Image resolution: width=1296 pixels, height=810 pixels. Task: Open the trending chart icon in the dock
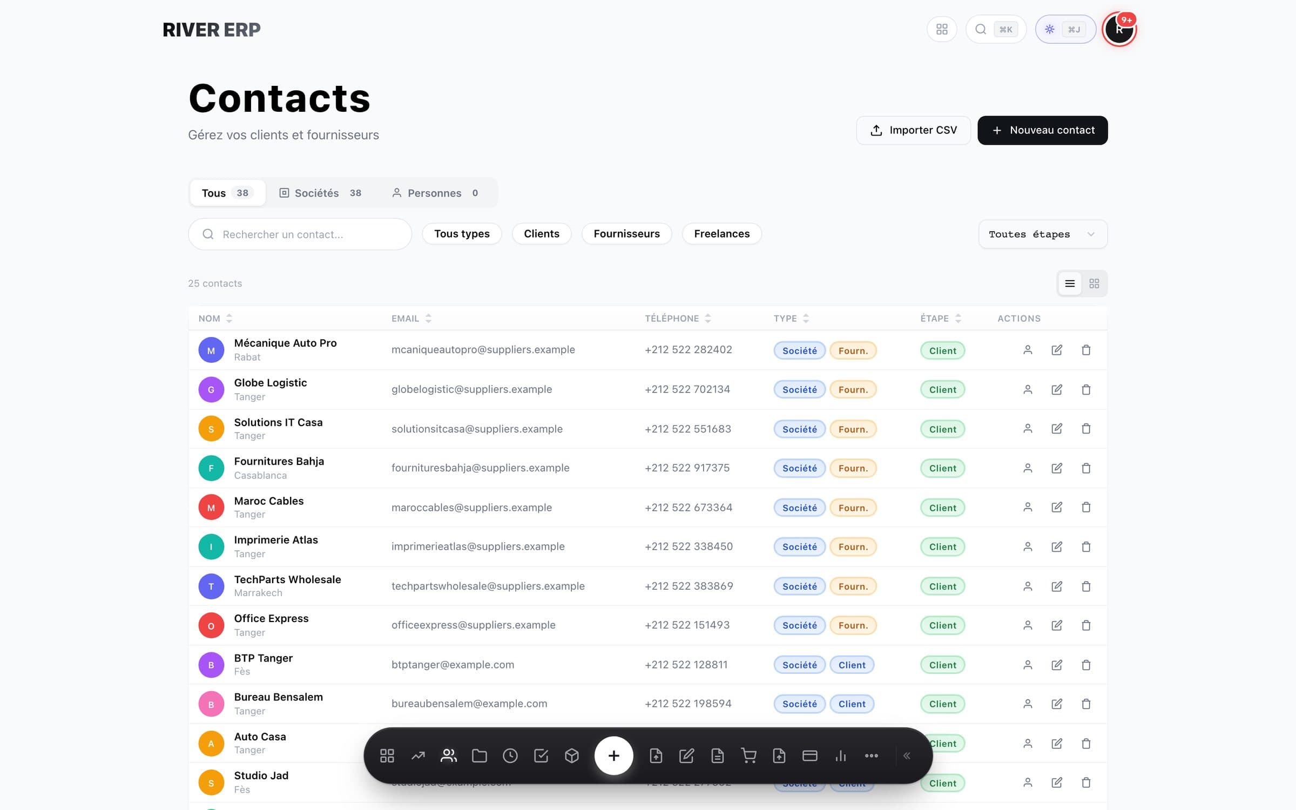(x=418, y=755)
